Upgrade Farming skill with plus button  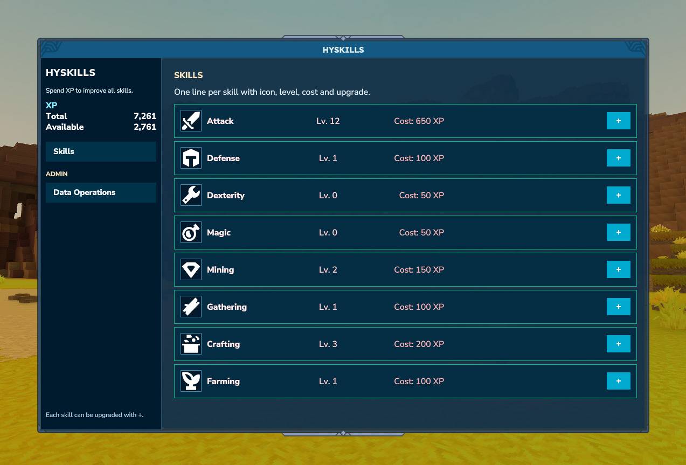619,381
